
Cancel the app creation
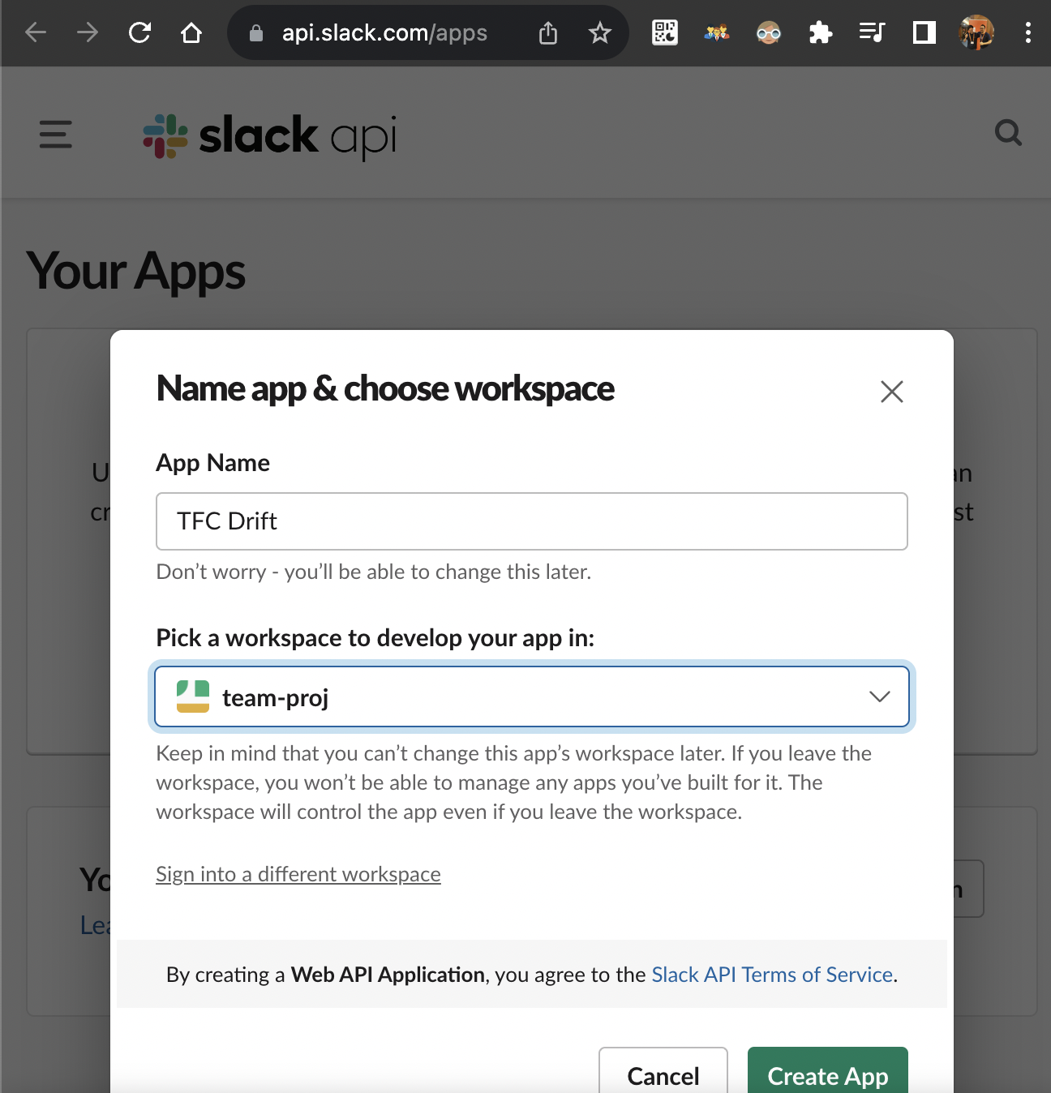663,1070
